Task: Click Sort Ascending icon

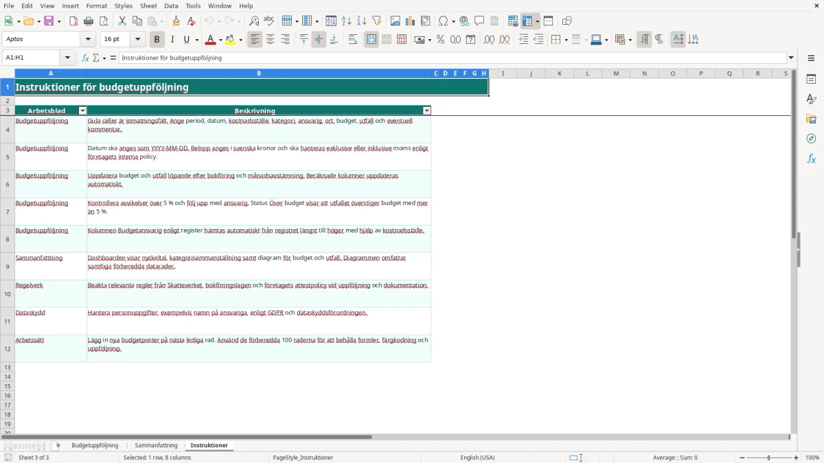Action: point(347,21)
